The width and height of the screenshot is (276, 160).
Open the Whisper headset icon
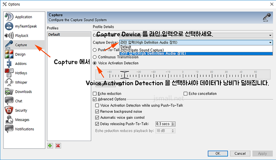[9, 82]
